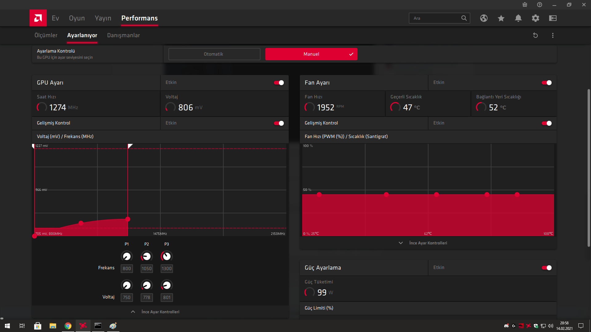Click the P3 Frekans dial knob

(x=167, y=256)
